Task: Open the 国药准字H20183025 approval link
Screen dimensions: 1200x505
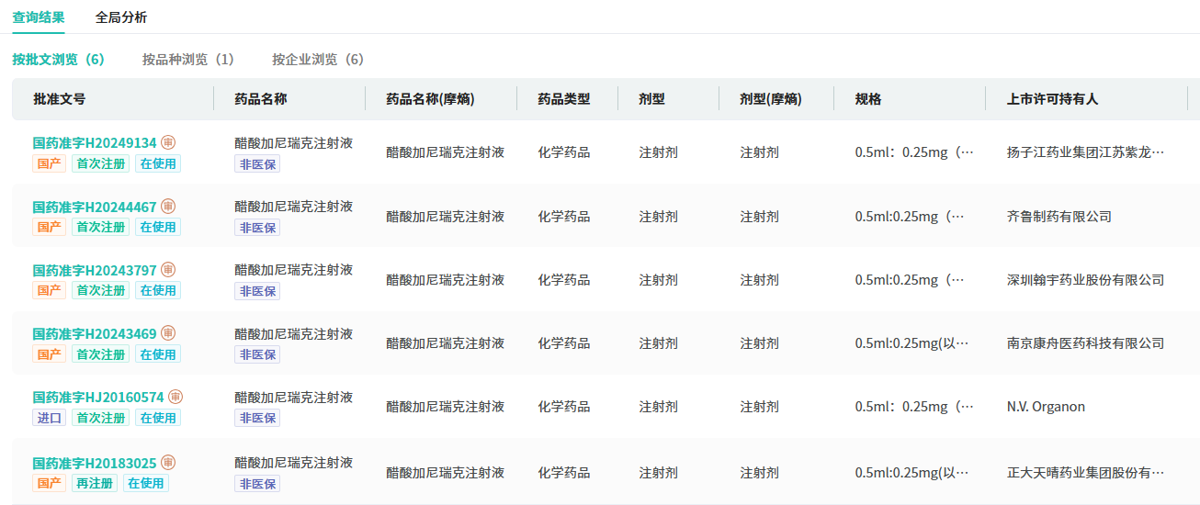Action: click(95, 463)
